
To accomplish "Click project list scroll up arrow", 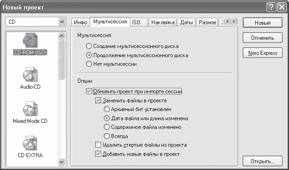I will (62, 36).
